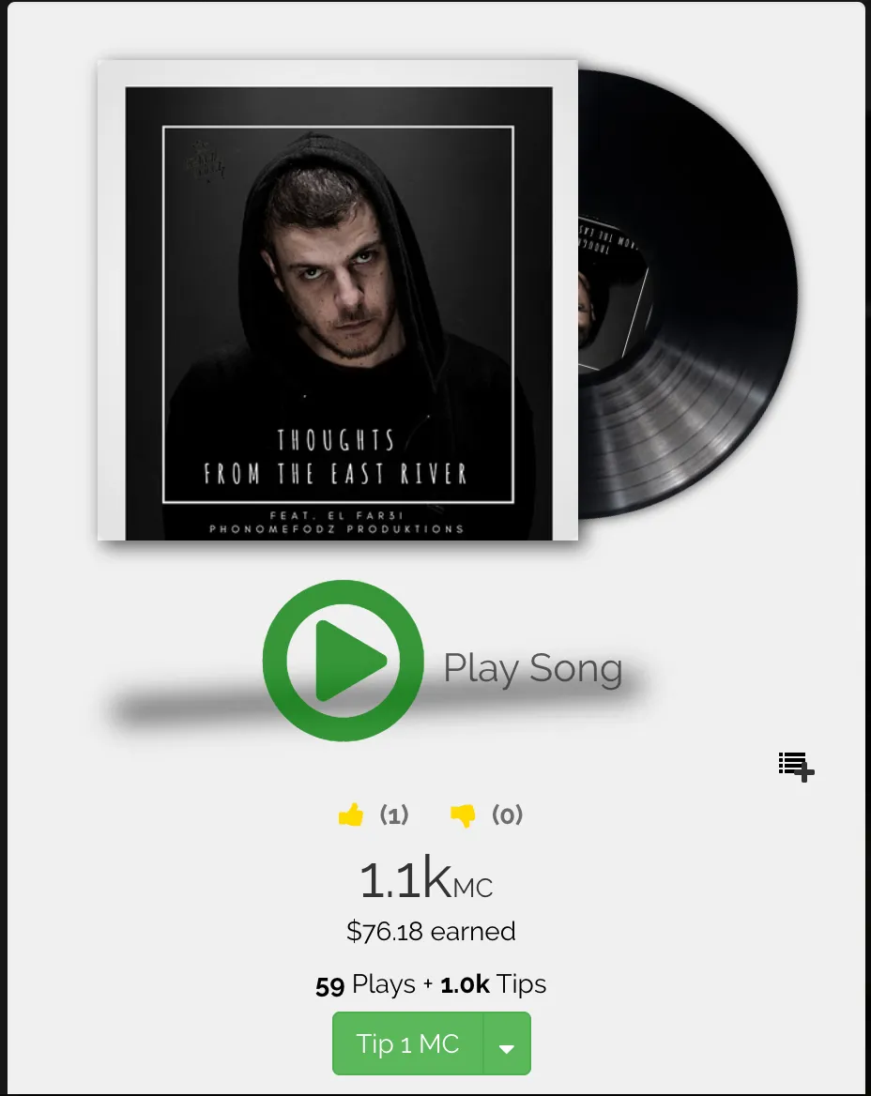The image size is (871, 1096).
Task: Click the Phonomefodz Produktions credit
Action: point(336,529)
